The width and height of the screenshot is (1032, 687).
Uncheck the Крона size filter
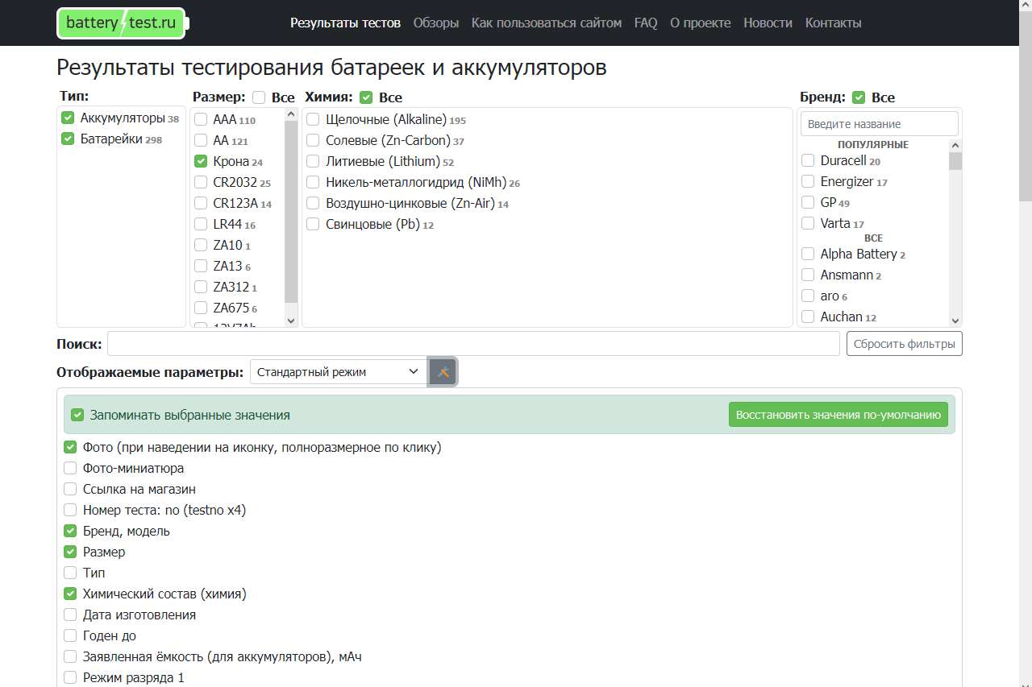(200, 161)
